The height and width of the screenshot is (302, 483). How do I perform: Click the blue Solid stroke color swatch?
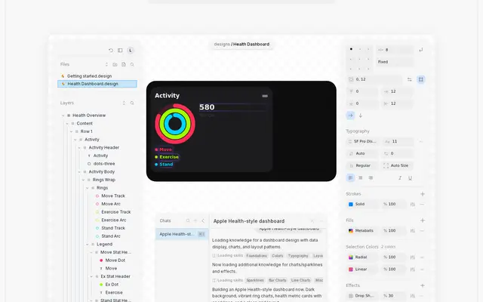(x=350, y=204)
